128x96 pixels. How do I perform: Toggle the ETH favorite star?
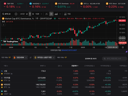coord(2,81)
